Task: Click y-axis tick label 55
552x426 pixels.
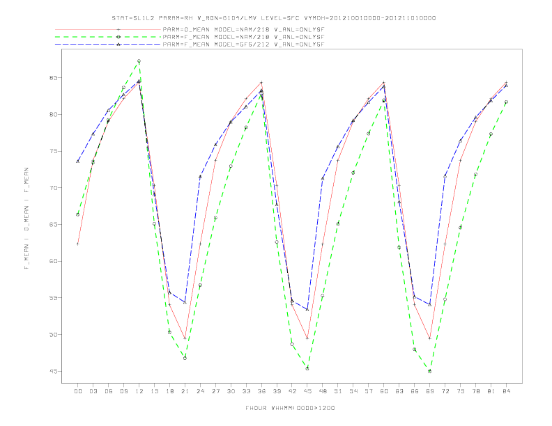Action: click(54, 298)
